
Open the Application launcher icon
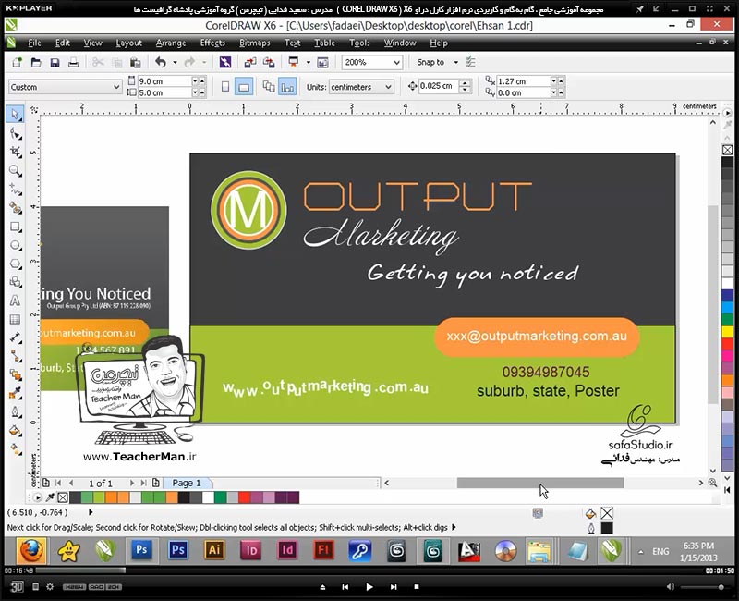294,62
